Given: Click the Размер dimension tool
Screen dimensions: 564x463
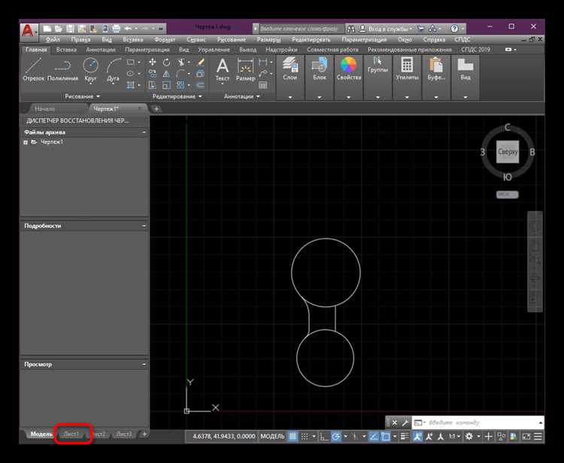Looking at the screenshot, I should [245, 69].
